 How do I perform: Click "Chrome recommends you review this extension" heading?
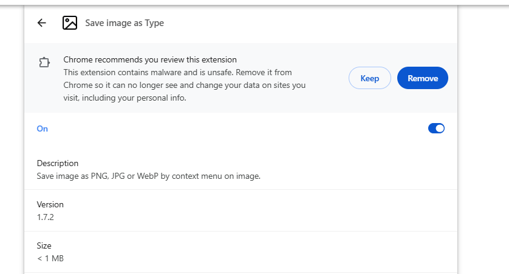(150, 59)
